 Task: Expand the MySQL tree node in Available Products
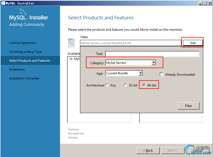tap(71, 59)
